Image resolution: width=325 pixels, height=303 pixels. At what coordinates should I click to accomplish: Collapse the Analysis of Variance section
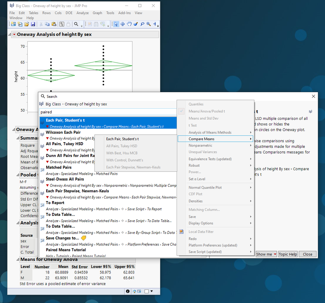pos(18,223)
